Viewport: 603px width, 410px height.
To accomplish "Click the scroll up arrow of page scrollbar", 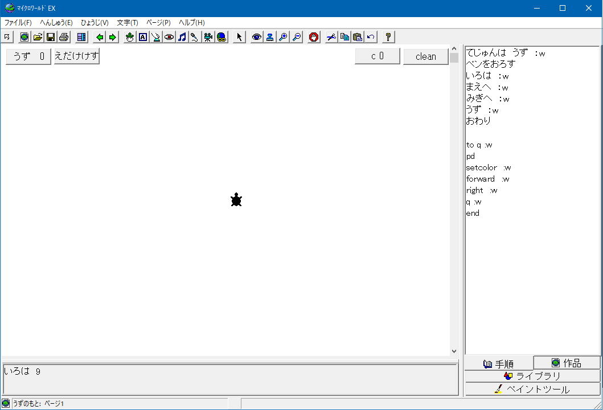I will 454,49.
